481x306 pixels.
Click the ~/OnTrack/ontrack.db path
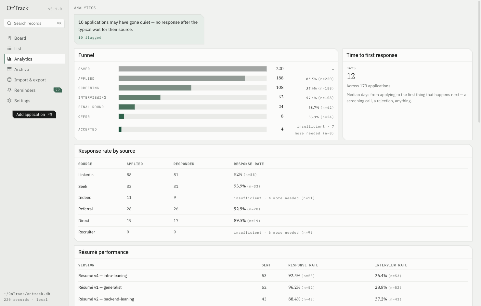pos(27,294)
